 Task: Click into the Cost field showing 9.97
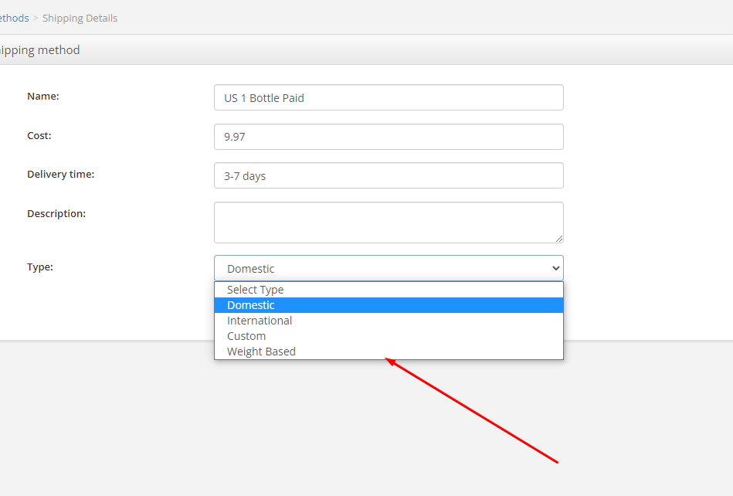click(x=389, y=137)
